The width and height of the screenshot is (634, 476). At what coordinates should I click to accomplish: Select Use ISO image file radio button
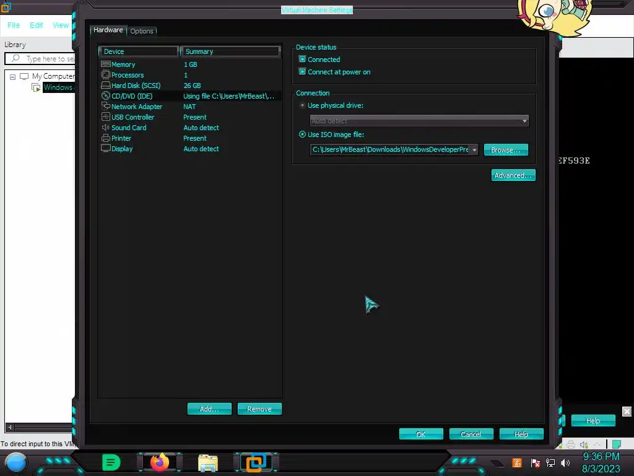tap(302, 134)
